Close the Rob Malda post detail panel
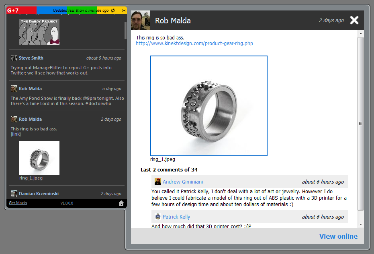Image resolution: width=374 pixels, height=254 pixels. [x=354, y=20]
